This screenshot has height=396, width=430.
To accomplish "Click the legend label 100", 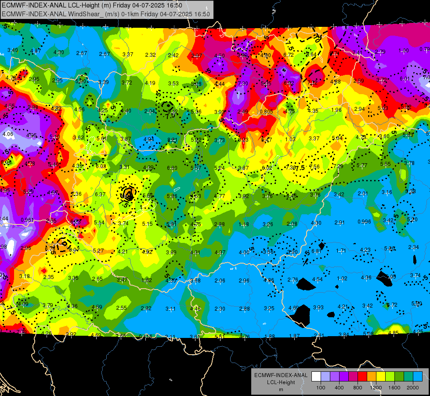I will (321, 388).
